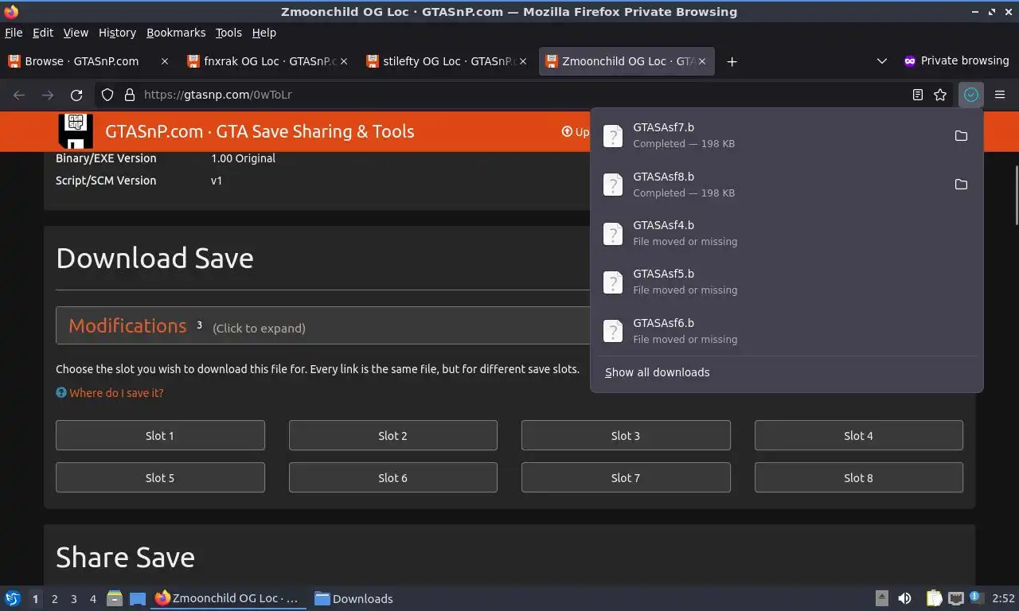Open Downloads window from taskbar
The height and width of the screenshot is (611, 1019).
(x=353, y=598)
